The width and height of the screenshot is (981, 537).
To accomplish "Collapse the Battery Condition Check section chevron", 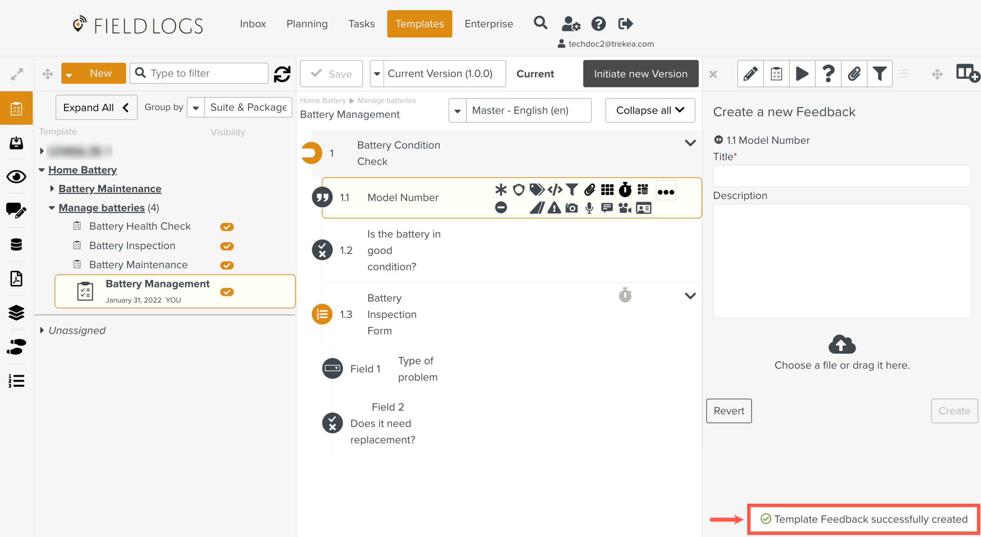I will [690, 143].
